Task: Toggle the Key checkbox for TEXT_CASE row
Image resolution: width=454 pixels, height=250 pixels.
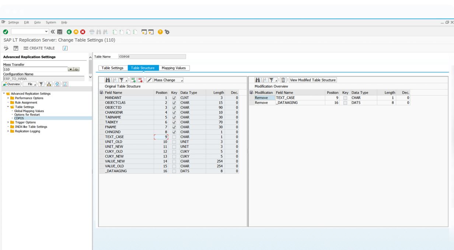Action: (174, 137)
